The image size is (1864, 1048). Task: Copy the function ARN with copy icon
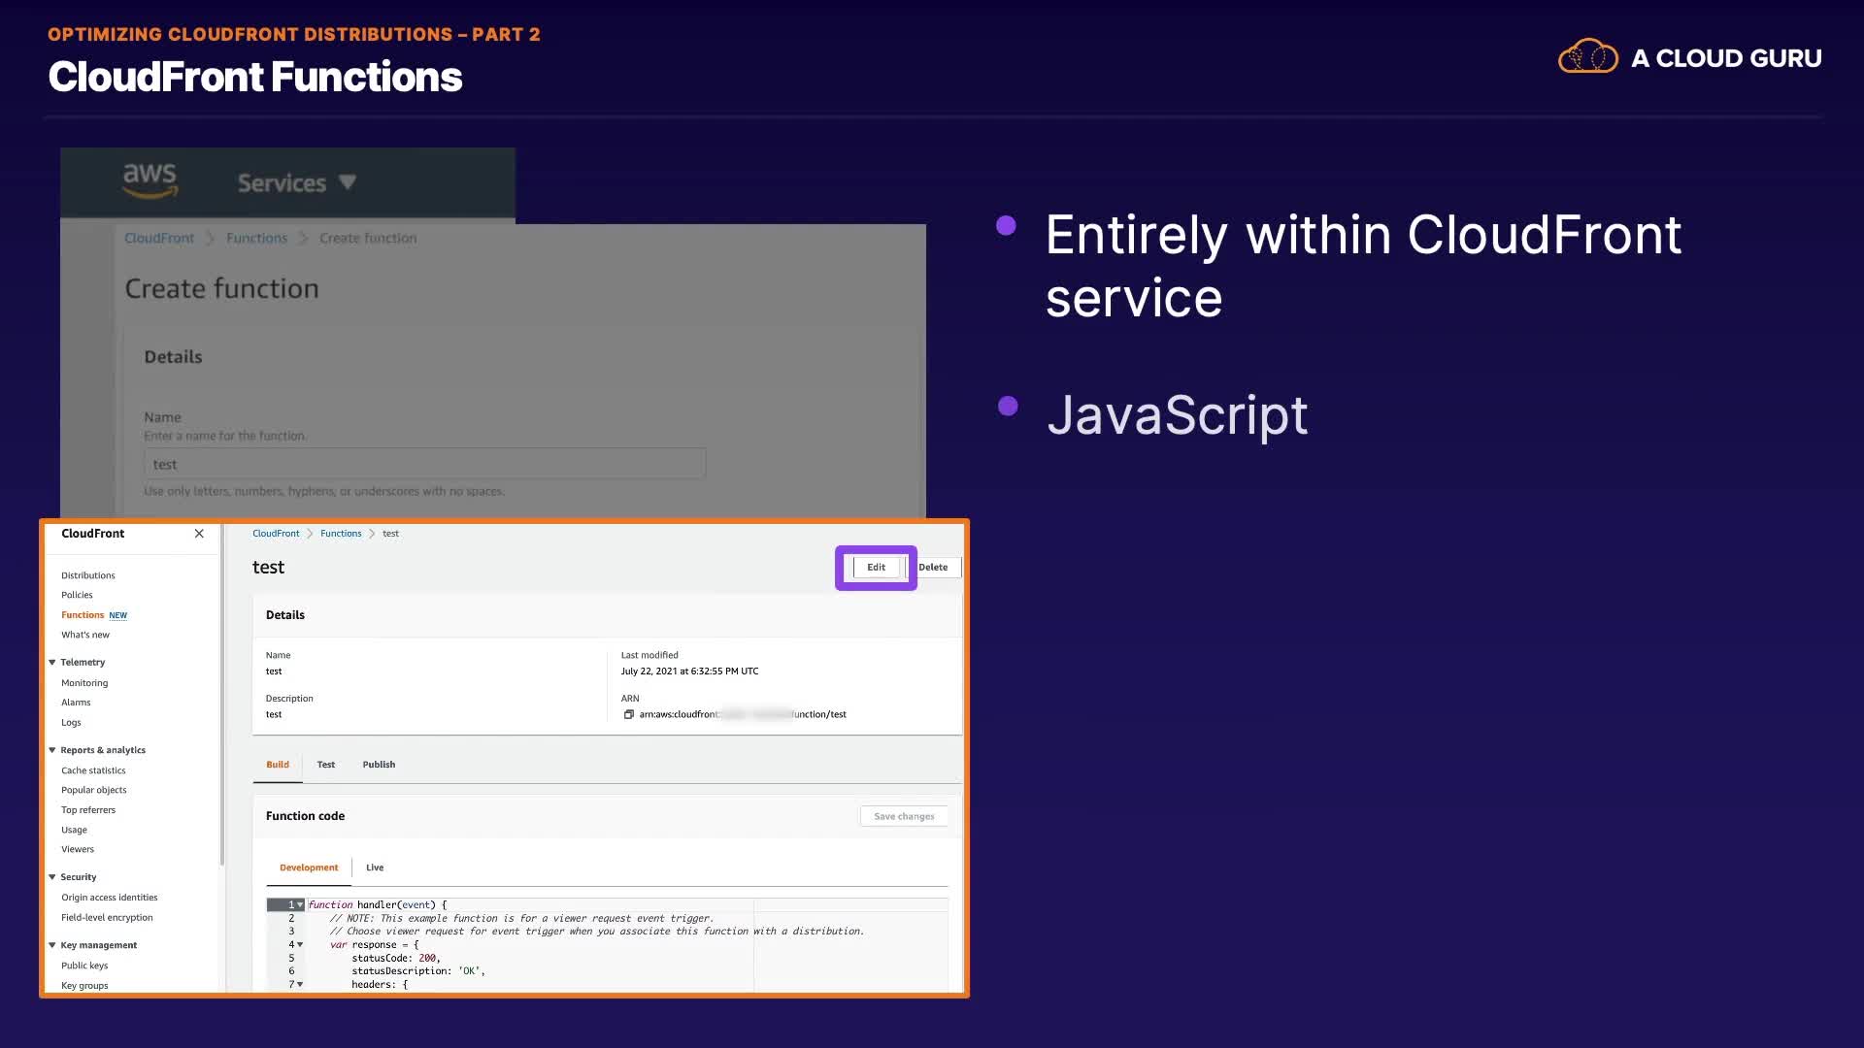point(628,715)
